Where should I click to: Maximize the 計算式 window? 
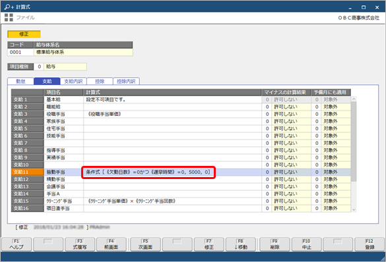point(364,7)
